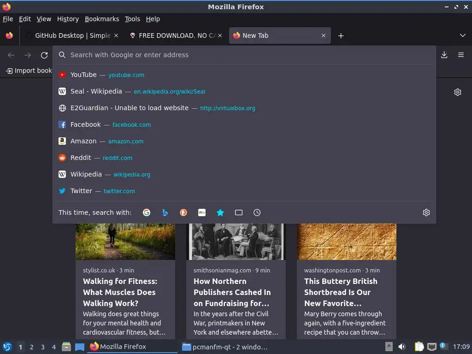Image resolution: width=472 pixels, height=354 pixels.
Task: Click the Firefox View pinned icon
Action: click(9, 35)
